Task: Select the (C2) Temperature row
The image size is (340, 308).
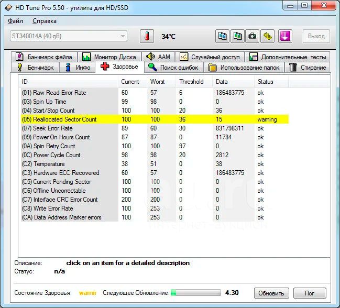Action: tap(155, 164)
